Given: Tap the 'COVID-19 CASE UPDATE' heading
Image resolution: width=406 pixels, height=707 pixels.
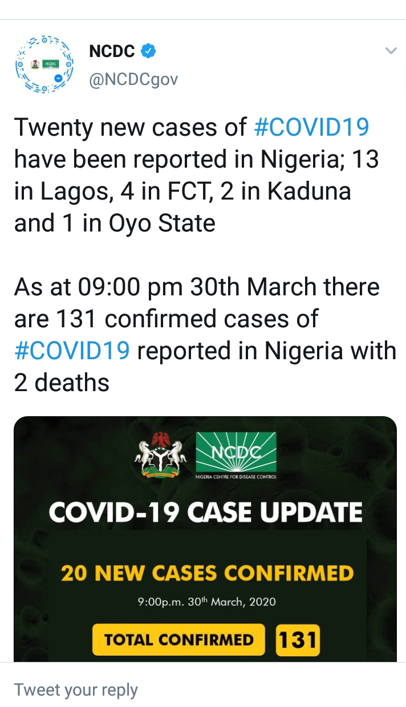Looking at the screenshot, I should click(205, 513).
